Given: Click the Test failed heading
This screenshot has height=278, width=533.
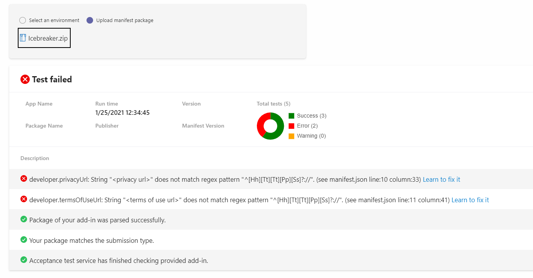Looking at the screenshot, I should click(x=52, y=79).
